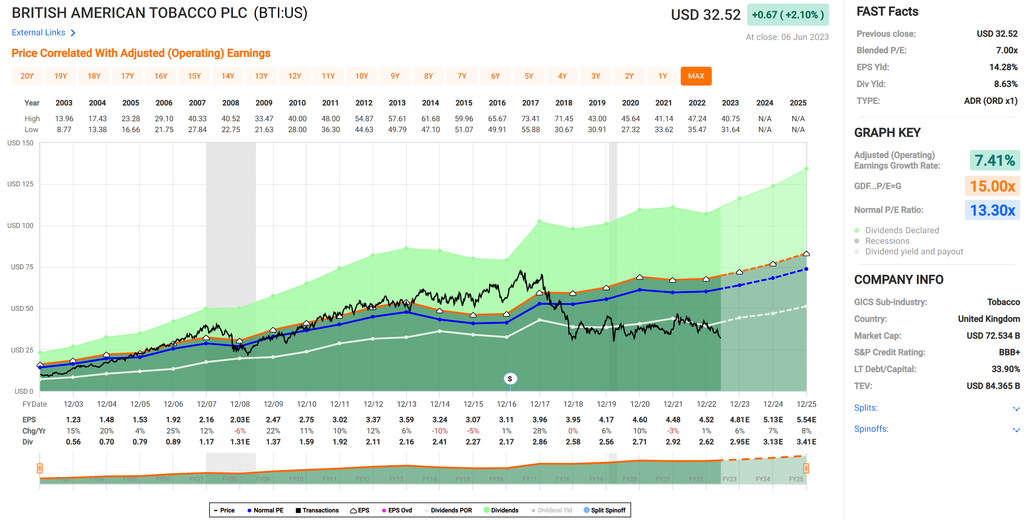Click the 8.63% Div Yld value
Viewport: 1025px width, 520px height.
coord(1006,84)
